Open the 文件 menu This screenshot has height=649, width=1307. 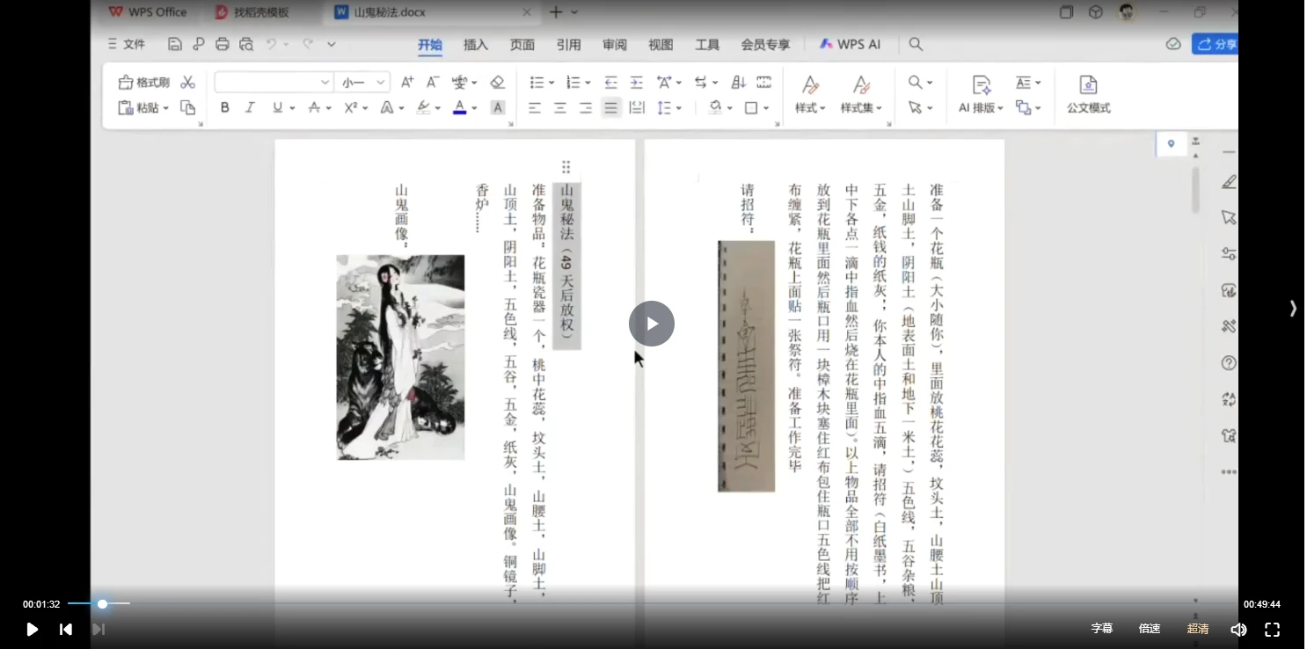pyautogui.click(x=126, y=44)
